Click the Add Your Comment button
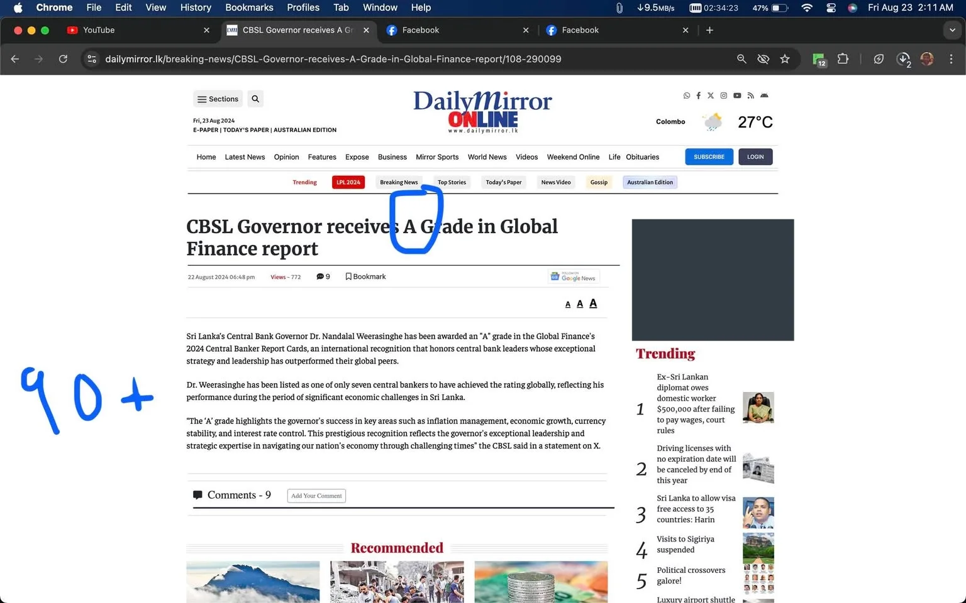 pos(316,496)
